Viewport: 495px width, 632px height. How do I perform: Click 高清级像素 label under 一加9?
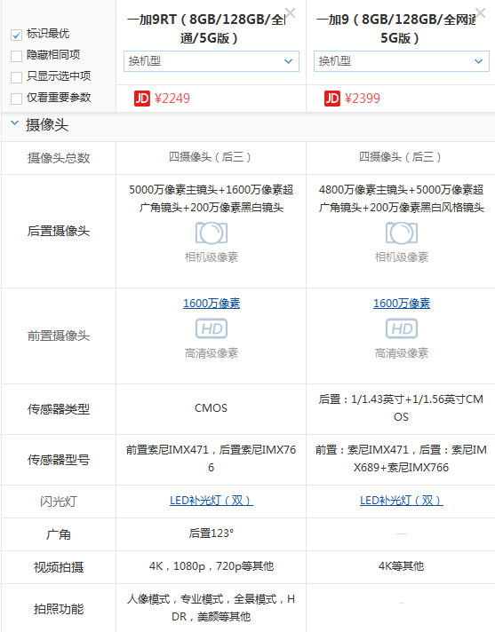point(402,353)
